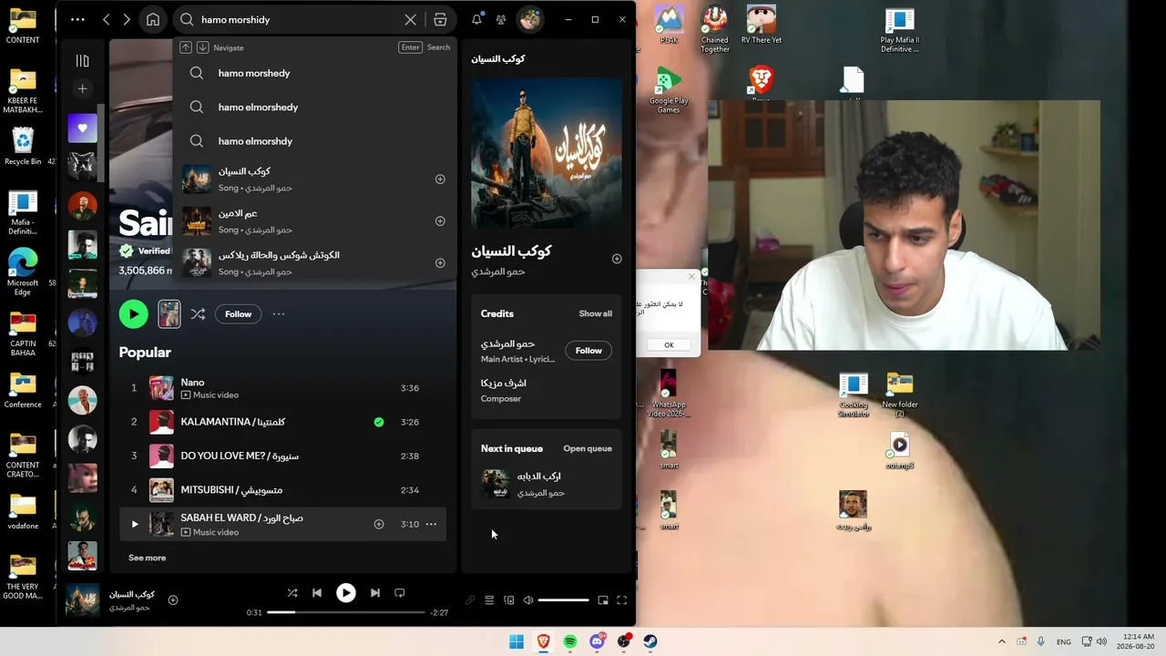Add Now Playing panel song to Liked Songs
Image resolution: width=1166 pixels, height=656 pixels.
[x=617, y=259]
